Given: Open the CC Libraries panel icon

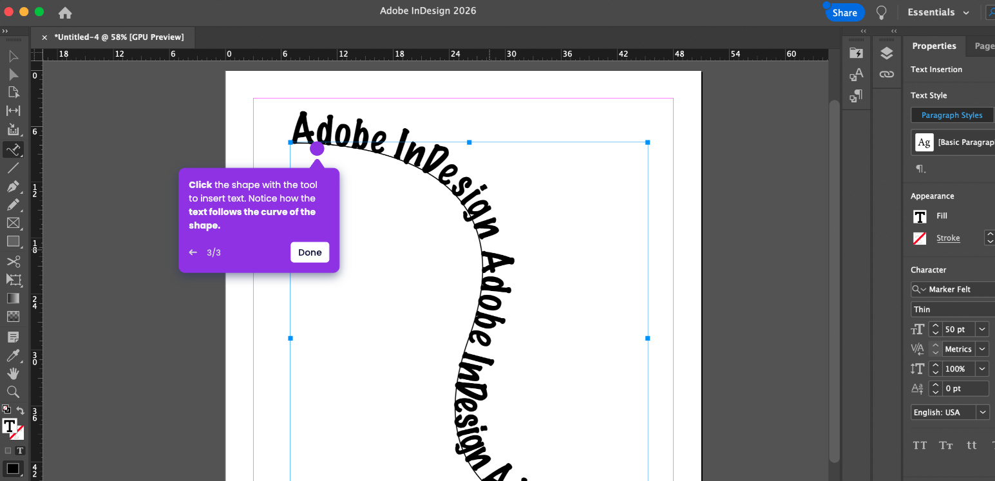Looking at the screenshot, I should pyautogui.click(x=857, y=53).
